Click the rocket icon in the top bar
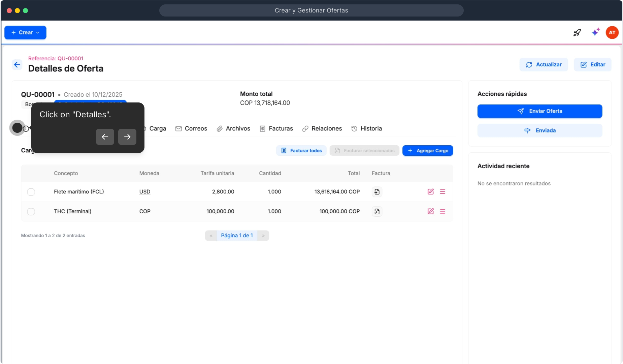The image size is (623, 364). pyautogui.click(x=577, y=32)
